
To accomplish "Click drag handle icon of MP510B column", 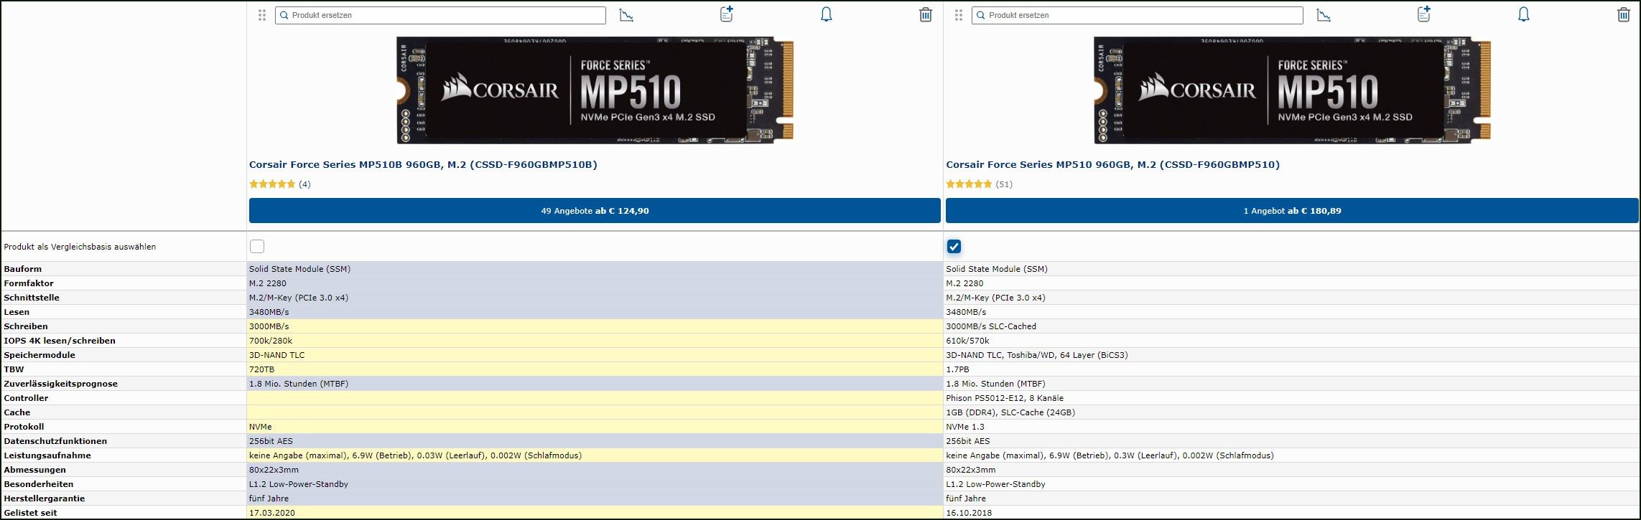I will tap(262, 15).
